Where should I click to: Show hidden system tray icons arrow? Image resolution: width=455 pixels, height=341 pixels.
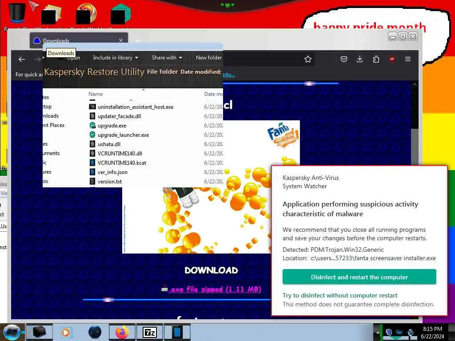coord(378,332)
